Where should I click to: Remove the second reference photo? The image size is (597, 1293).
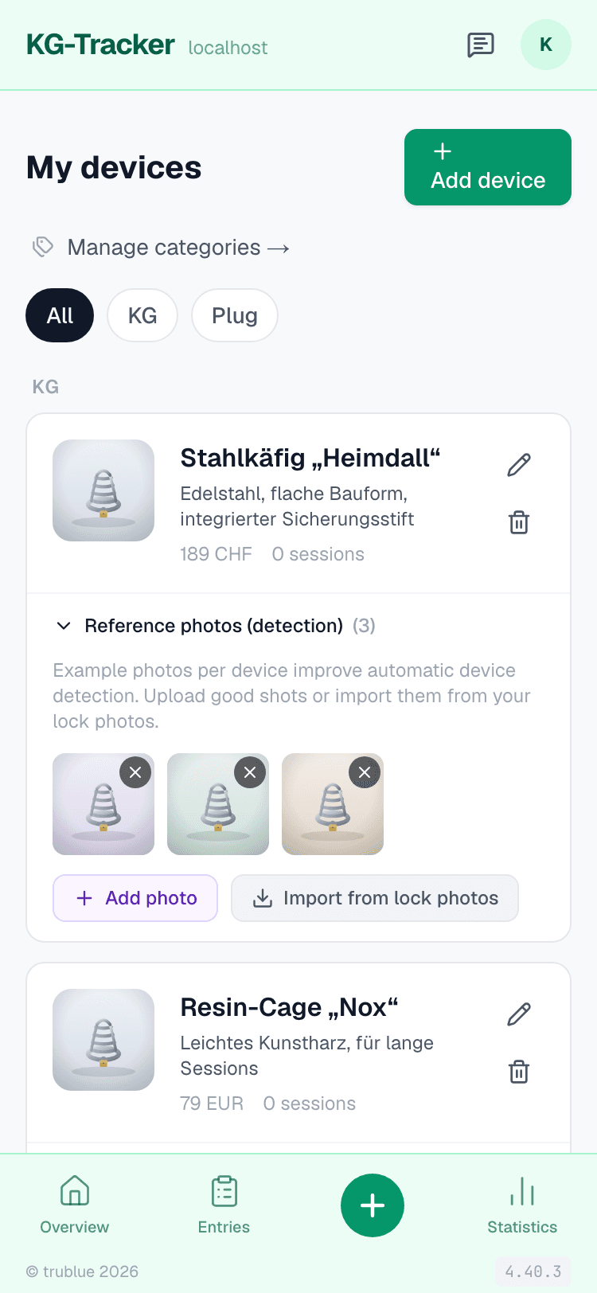pos(250,772)
